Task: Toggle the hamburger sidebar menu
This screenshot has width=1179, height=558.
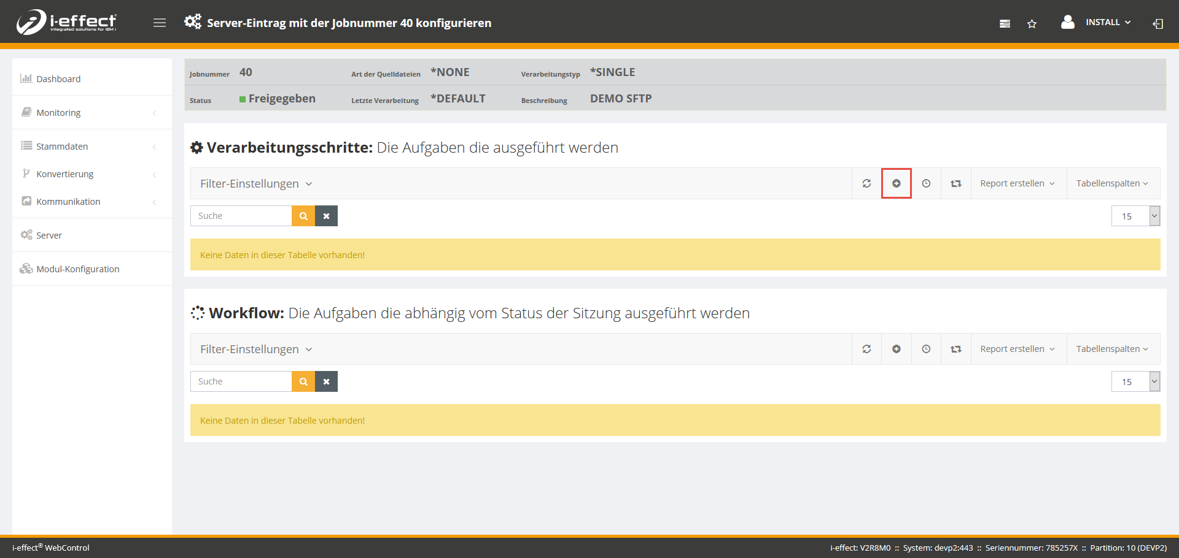Action: (160, 23)
